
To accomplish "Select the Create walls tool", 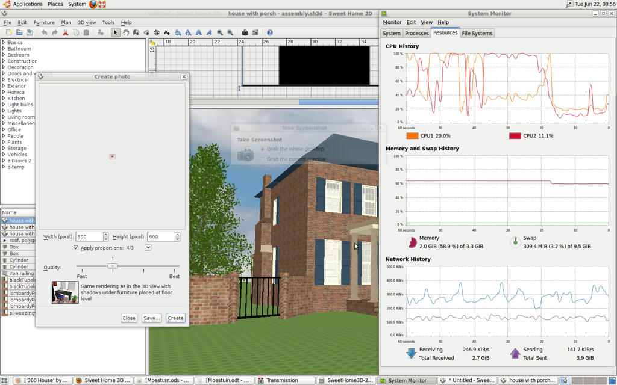I will pos(136,32).
